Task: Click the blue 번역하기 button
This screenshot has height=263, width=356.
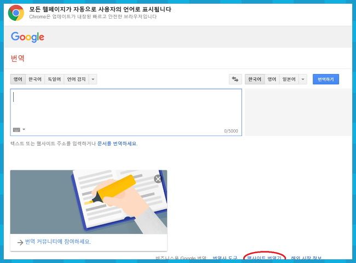Action: pyautogui.click(x=326, y=79)
